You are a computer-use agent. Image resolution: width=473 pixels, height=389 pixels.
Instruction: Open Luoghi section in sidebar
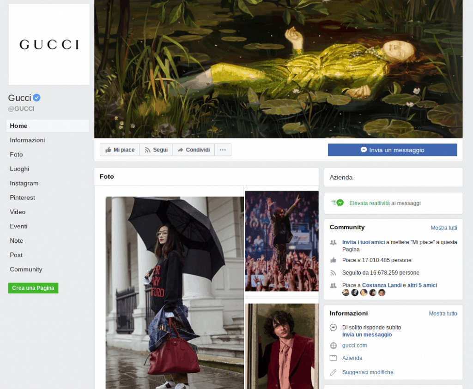click(19, 169)
